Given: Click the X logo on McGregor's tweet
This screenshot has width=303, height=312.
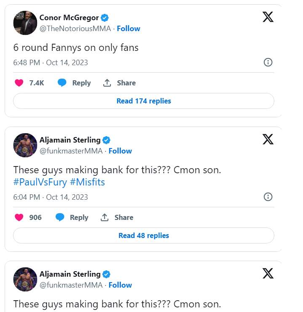Looking at the screenshot, I should pos(268,17).
